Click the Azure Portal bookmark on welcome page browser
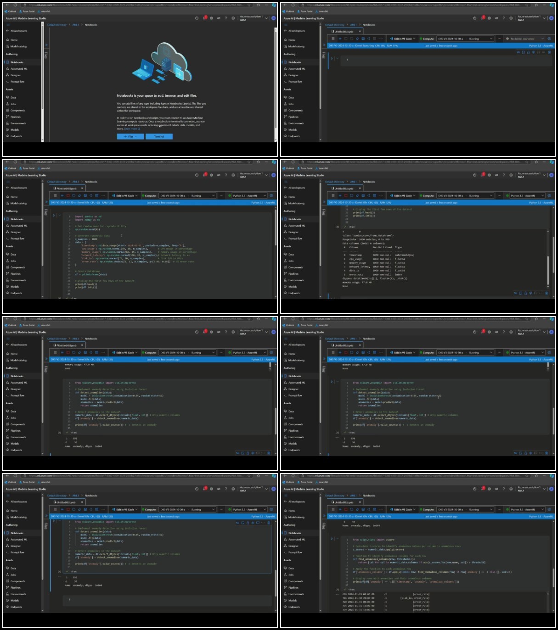The image size is (558, 630). pyautogui.click(x=27, y=11)
